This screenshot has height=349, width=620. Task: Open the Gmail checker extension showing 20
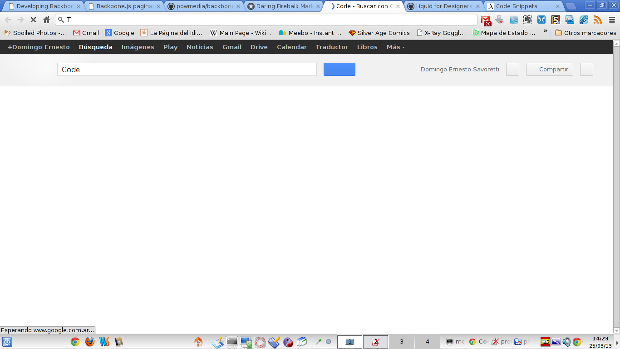tap(486, 20)
